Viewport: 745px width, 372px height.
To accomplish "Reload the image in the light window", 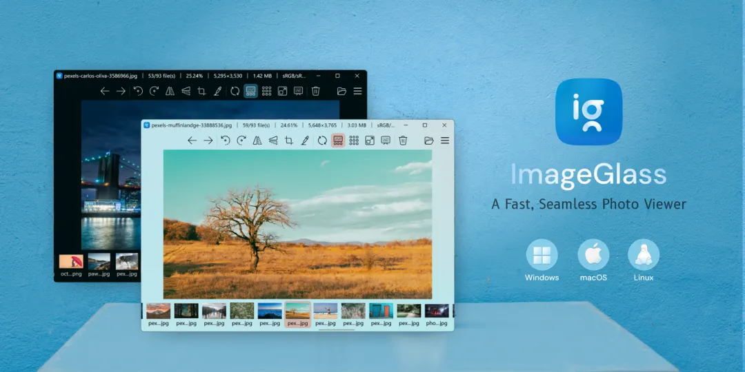I will (322, 141).
